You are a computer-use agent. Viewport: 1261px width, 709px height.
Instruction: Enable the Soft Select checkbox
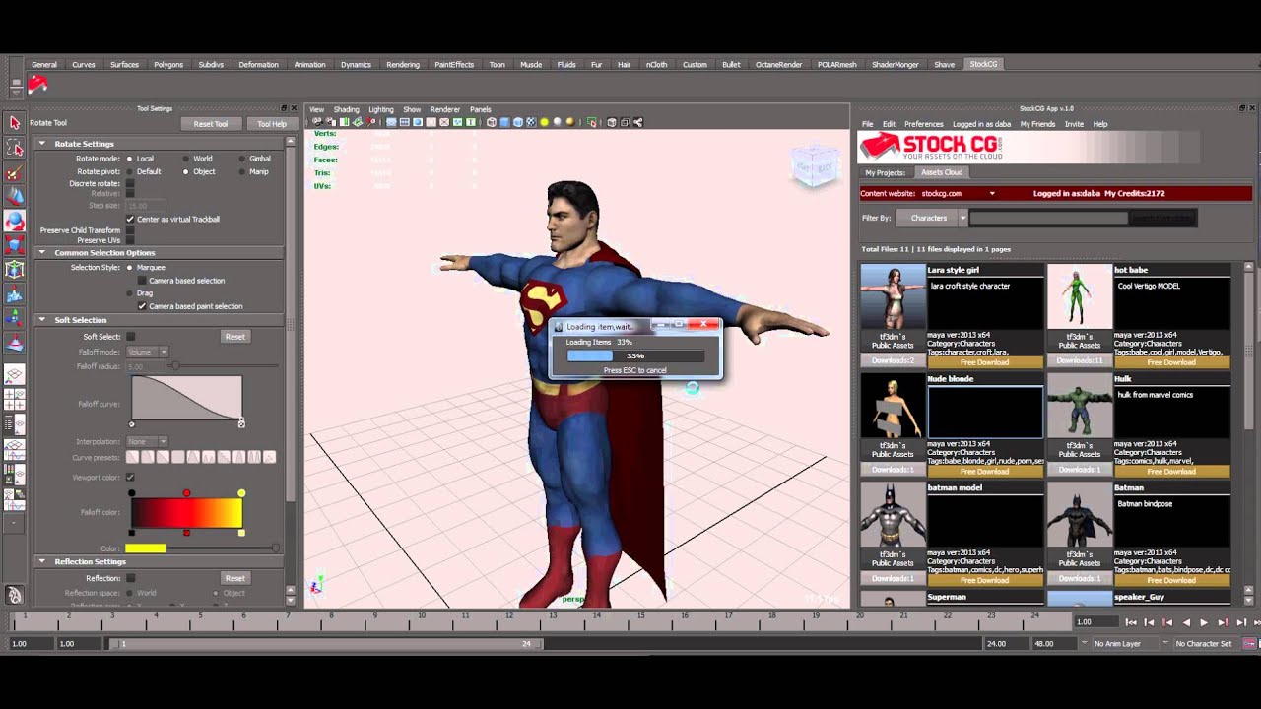click(130, 337)
